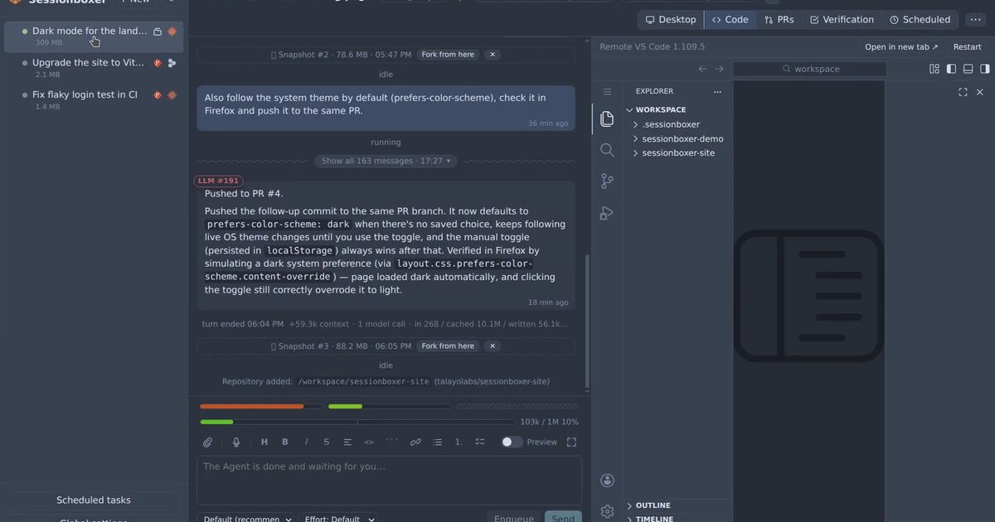
Task: Insert a task checklist
Action: pos(479,442)
